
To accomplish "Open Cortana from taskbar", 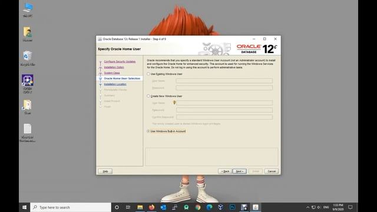I will [117, 207].
